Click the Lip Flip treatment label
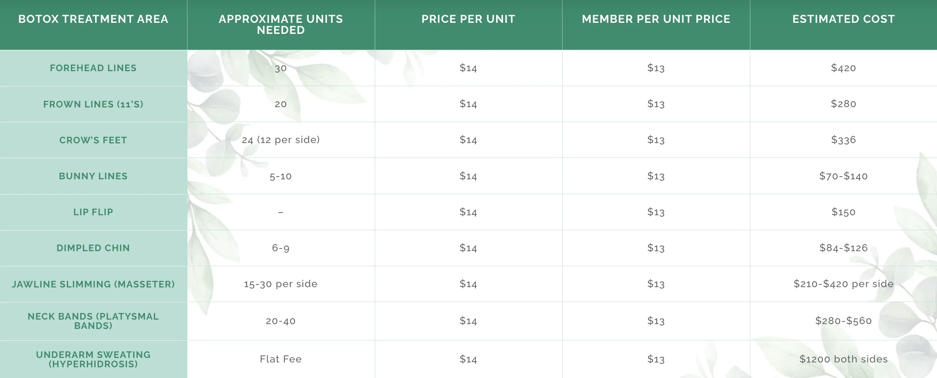Screen dimensions: 937x378 tap(93, 212)
